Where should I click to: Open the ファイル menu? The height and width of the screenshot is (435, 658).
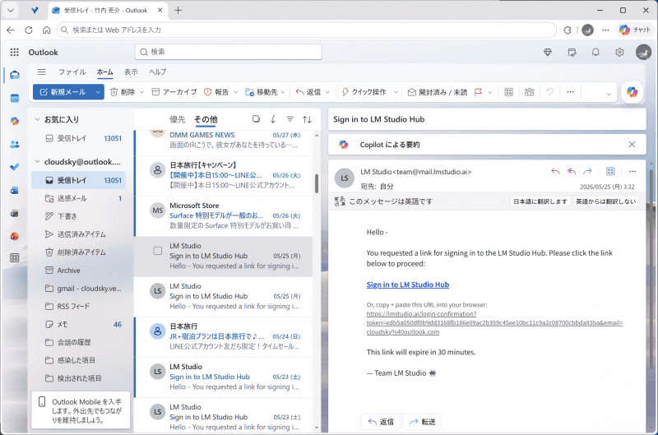(72, 72)
